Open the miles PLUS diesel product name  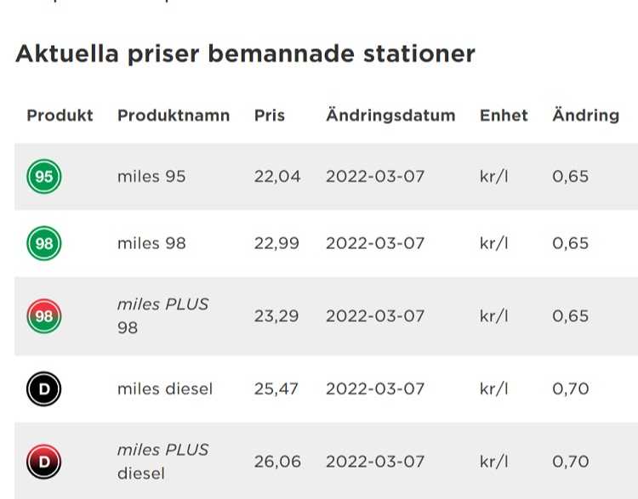tap(162, 462)
